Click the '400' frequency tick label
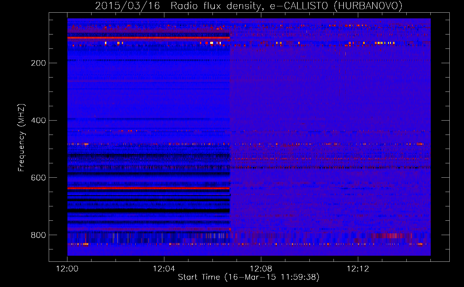Viewport: 464px width, 287px height. (38, 121)
